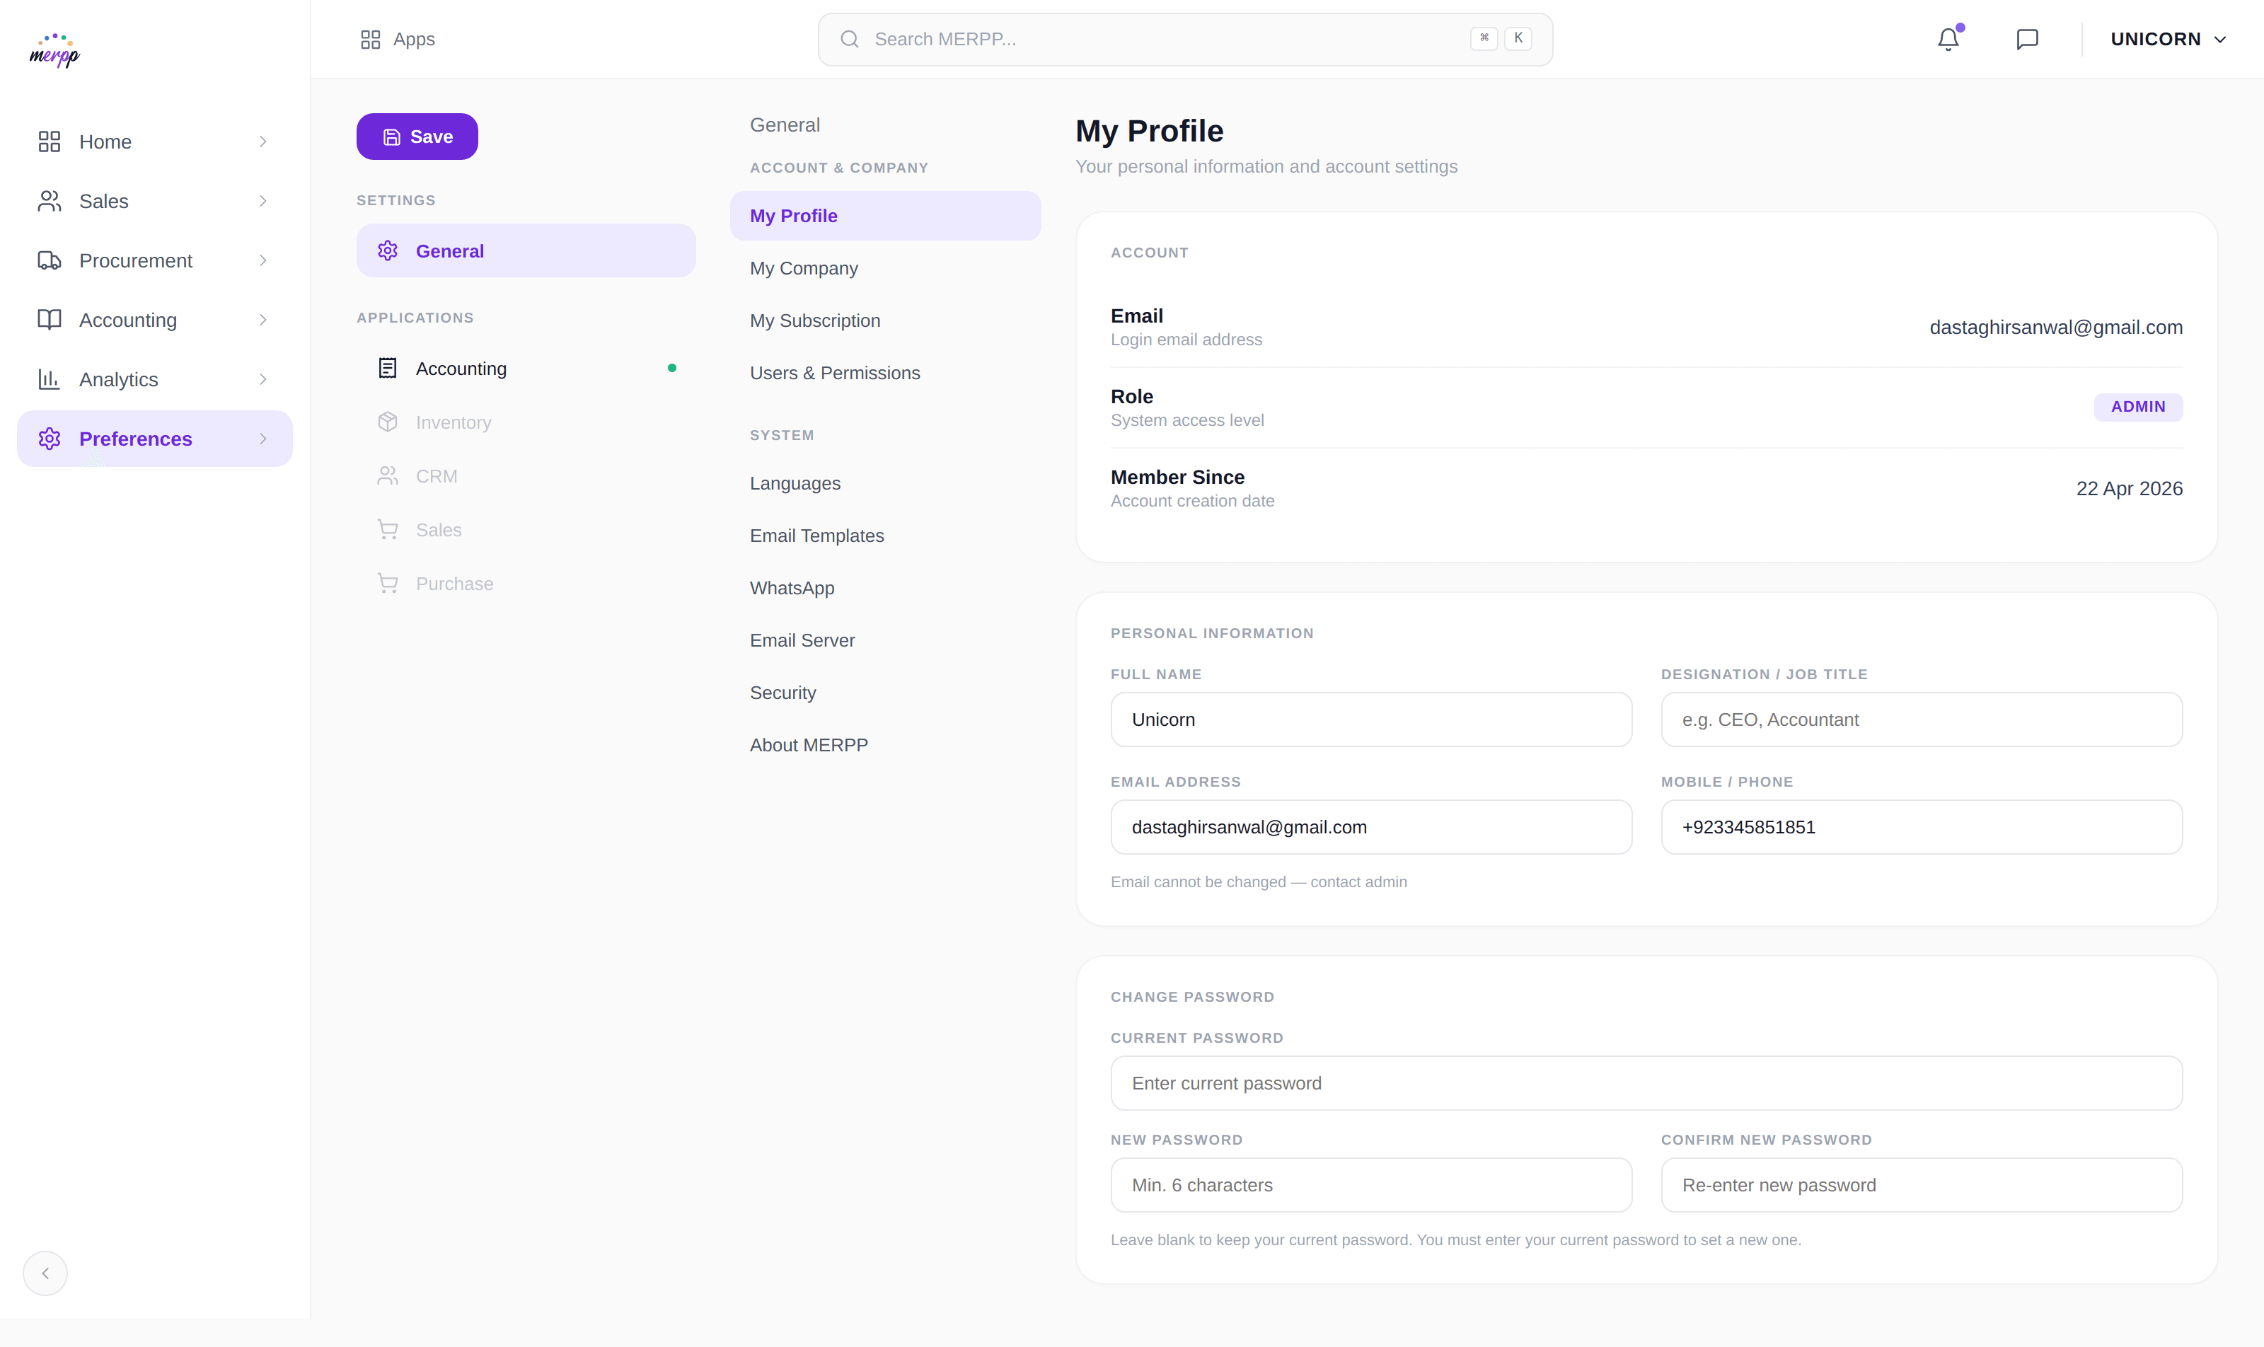Open Users & Permissions settings
This screenshot has width=2264, height=1347.
pos(833,372)
